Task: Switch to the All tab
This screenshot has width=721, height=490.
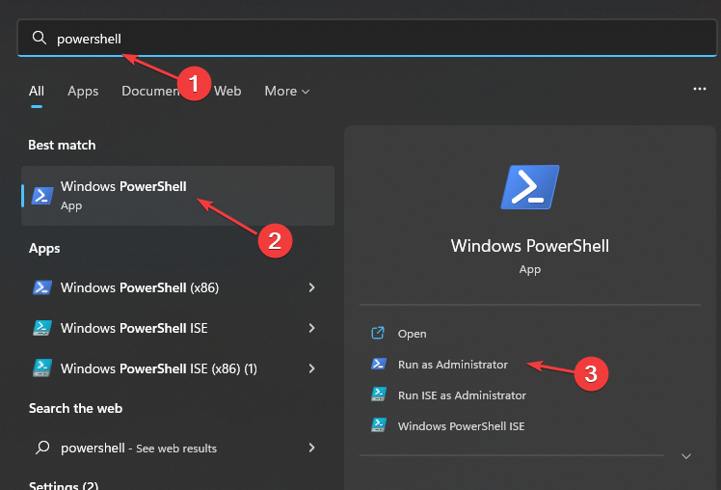Action: tap(37, 91)
